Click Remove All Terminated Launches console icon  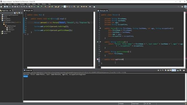(x=163, y=70)
